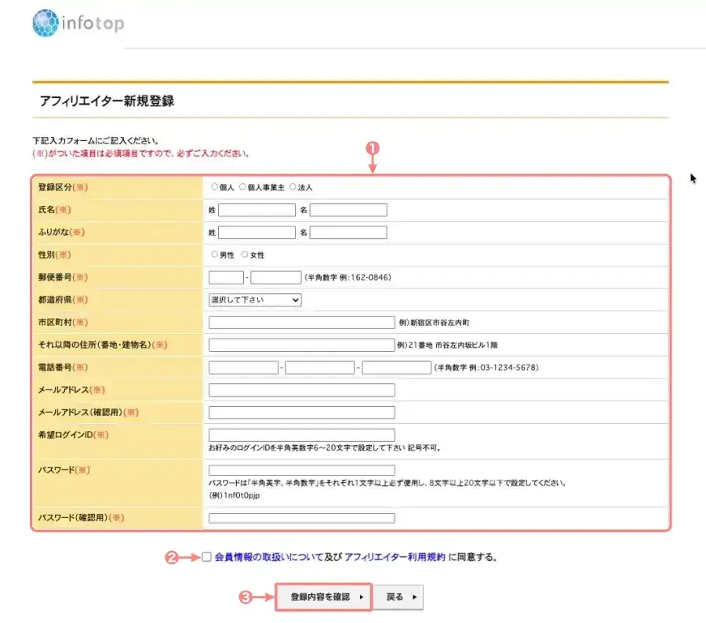Focus the パスワード(確認用) input field
This screenshot has width=706, height=623.
point(300,517)
